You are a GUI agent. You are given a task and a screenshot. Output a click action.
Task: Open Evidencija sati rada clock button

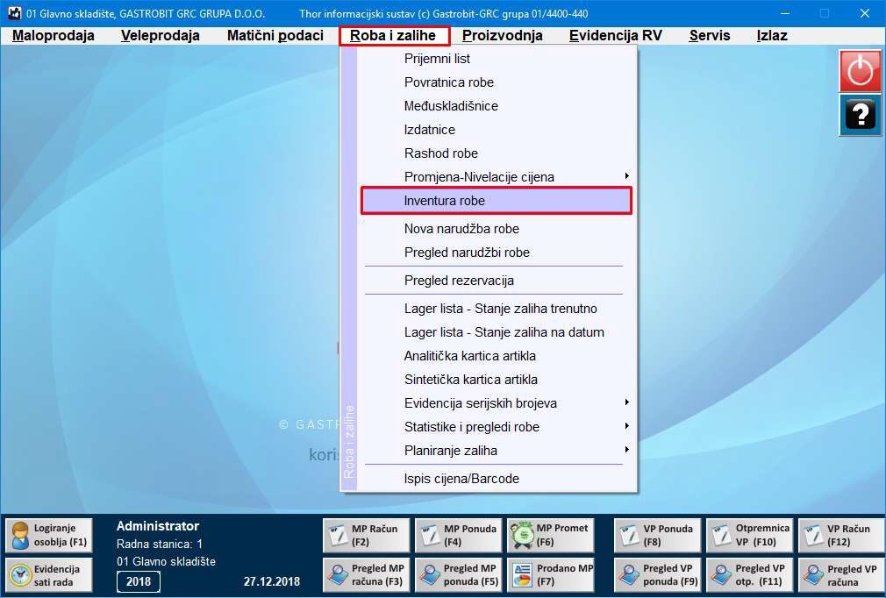click(x=49, y=575)
